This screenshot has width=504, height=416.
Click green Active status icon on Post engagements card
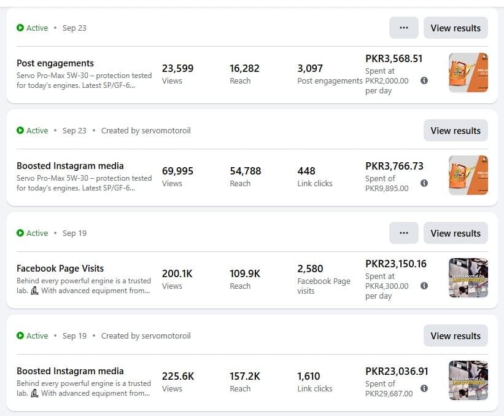pos(20,28)
